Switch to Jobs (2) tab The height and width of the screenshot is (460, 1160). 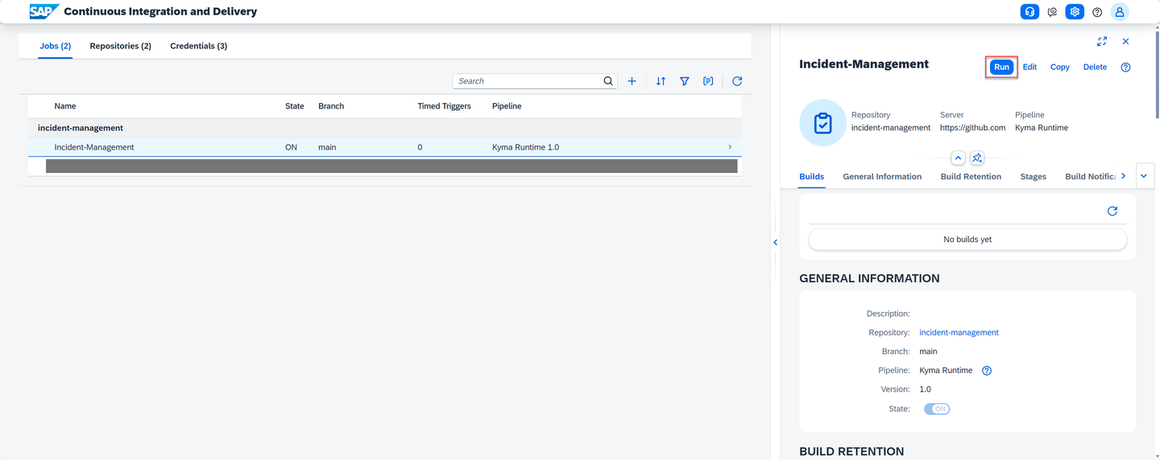tap(56, 46)
